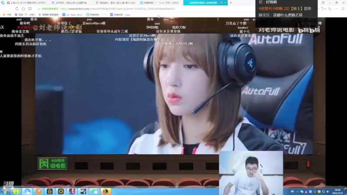Open the bookmarks star folder in bookmarks bar
This screenshot has height=195, width=347.
pos(7,15)
